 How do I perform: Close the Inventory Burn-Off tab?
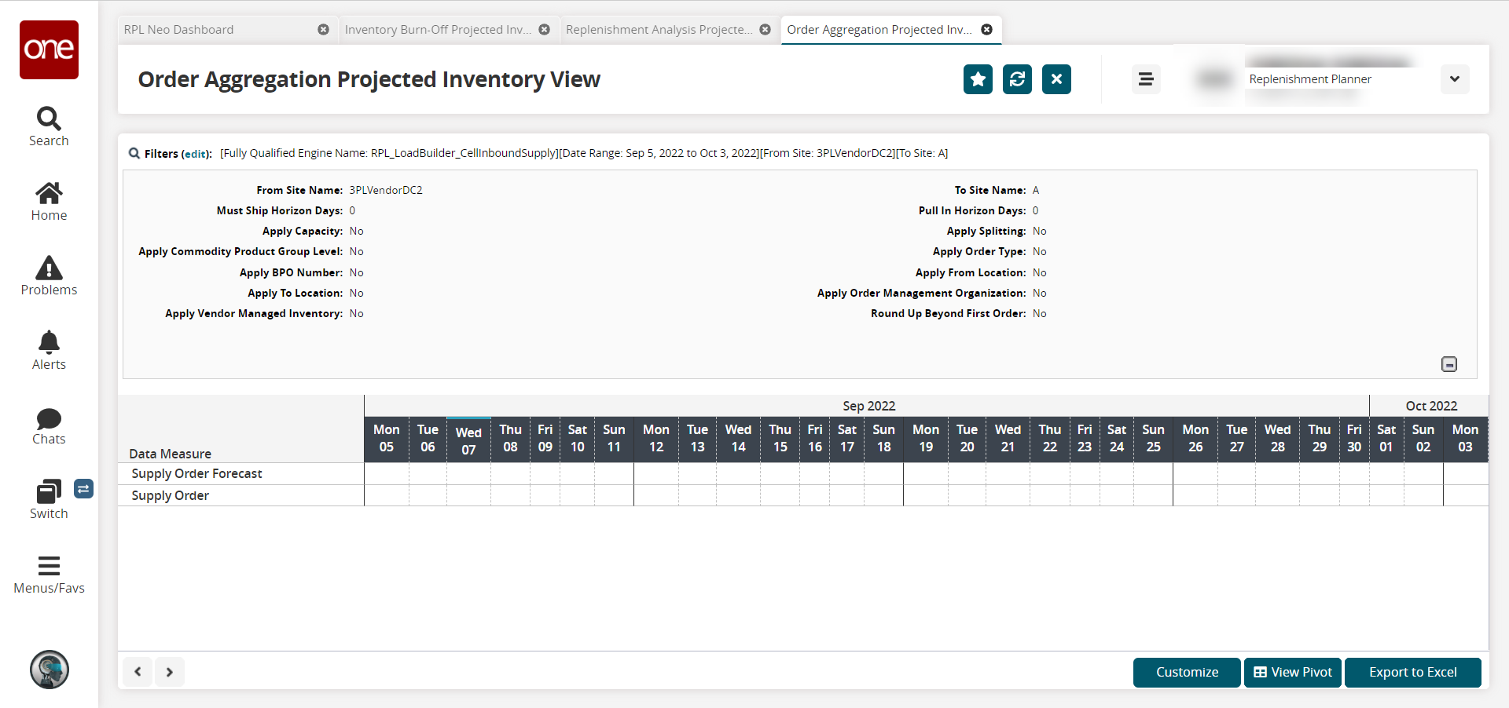pyautogui.click(x=544, y=30)
